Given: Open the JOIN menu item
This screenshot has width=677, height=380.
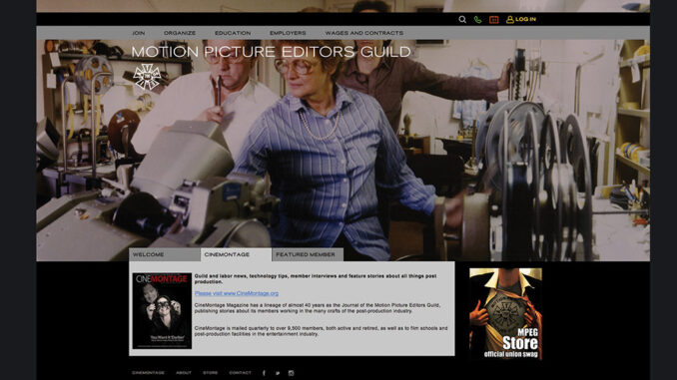Looking at the screenshot, I should (139, 33).
